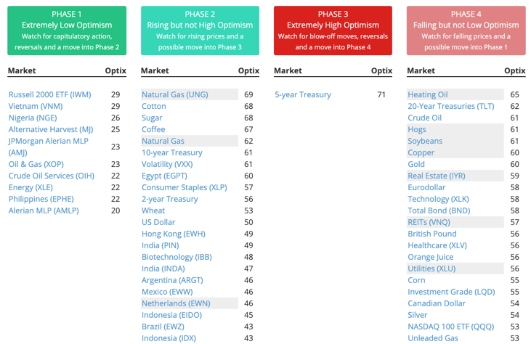The width and height of the screenshot is (531, 344).
Task: Click the Heating Oil market link
Action: click(x=427, y=94)
